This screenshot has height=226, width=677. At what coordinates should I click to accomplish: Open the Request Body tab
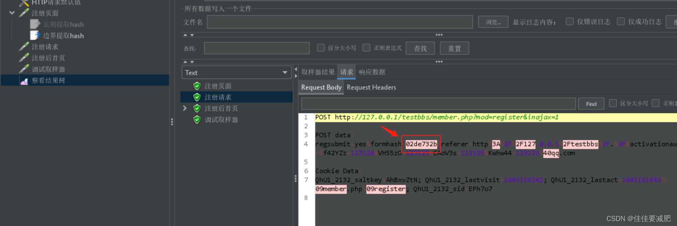(321, 87)
